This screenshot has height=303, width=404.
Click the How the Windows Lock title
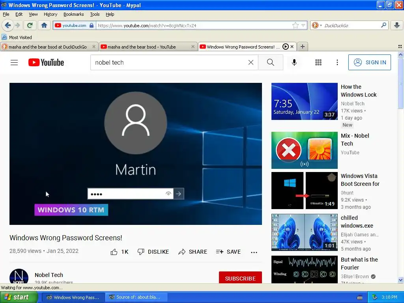(x=359, y=91)
